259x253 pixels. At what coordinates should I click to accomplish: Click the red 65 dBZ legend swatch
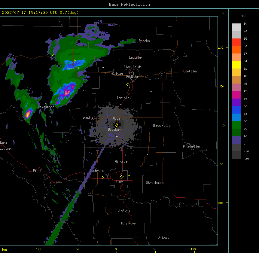coord(236,42)
